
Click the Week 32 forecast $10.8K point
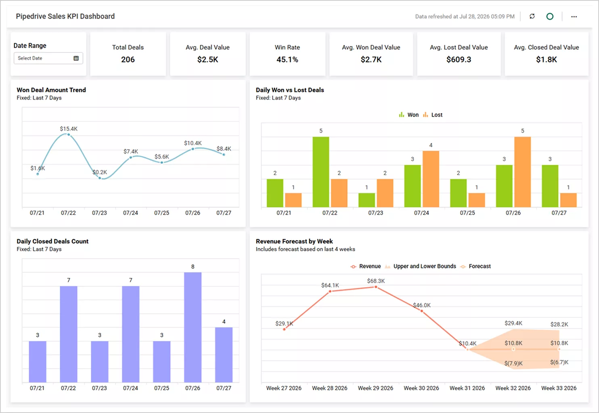513,349
